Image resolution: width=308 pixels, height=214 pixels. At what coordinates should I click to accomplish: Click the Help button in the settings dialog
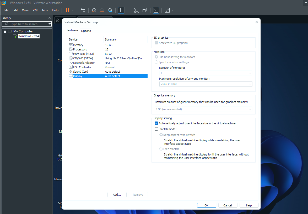pos(249,205)
